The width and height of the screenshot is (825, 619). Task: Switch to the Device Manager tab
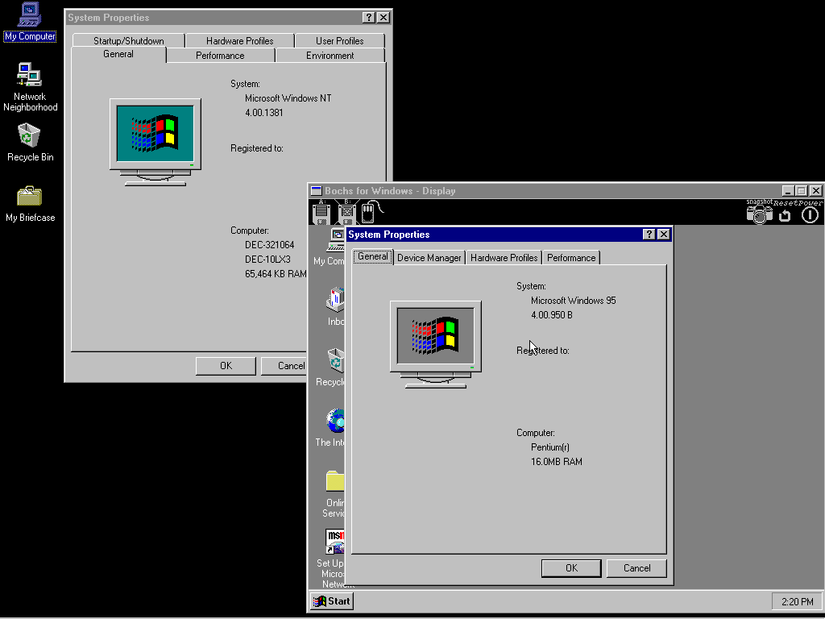pyautogui.click(x=429, y=258)
